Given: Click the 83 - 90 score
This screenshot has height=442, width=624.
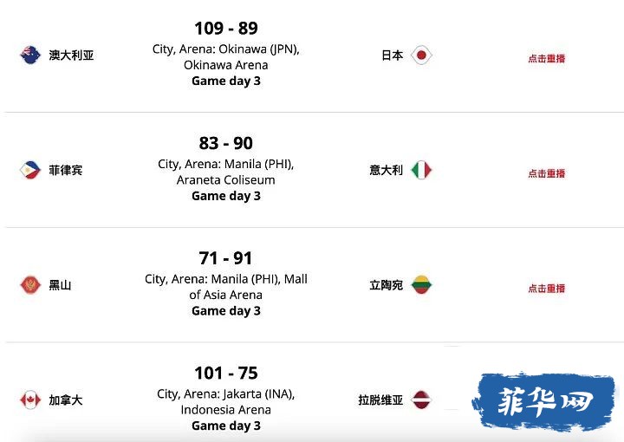Looking at the screenshot, I should (226, 143).
